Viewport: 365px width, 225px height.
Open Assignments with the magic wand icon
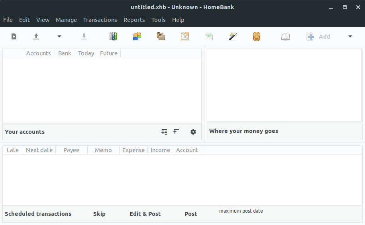(x=233, y=37)
